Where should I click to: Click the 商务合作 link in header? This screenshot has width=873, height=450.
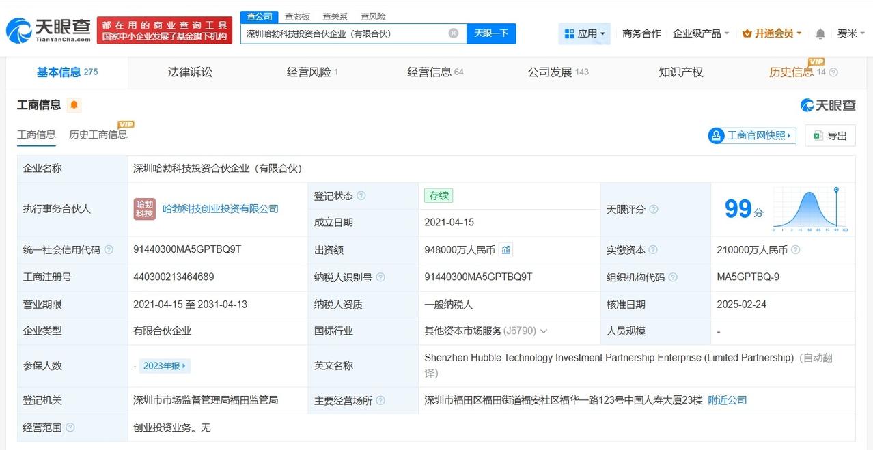(641, 33)
